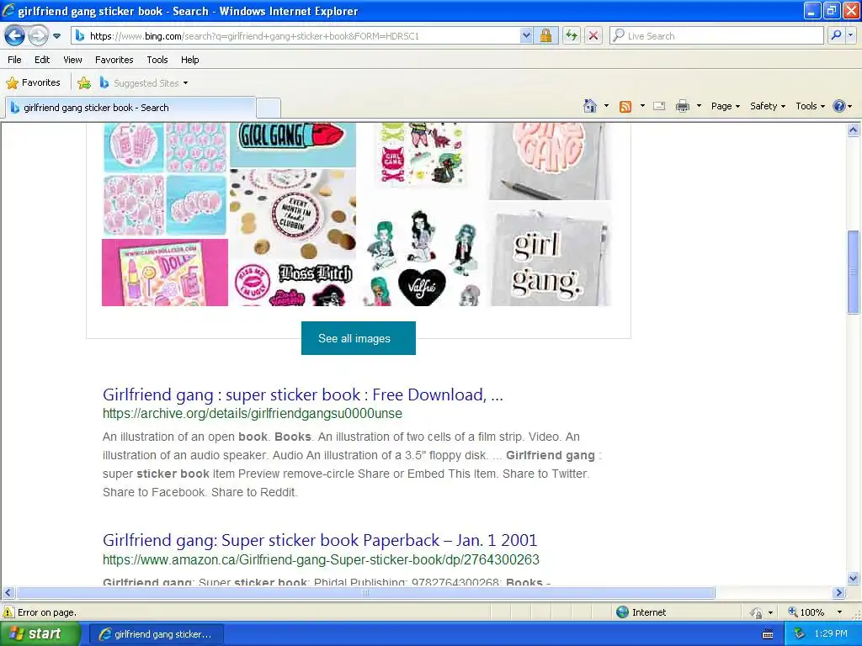Click the 1:29 PM clock
Screen dimensions: 862x646
point(831,634)
